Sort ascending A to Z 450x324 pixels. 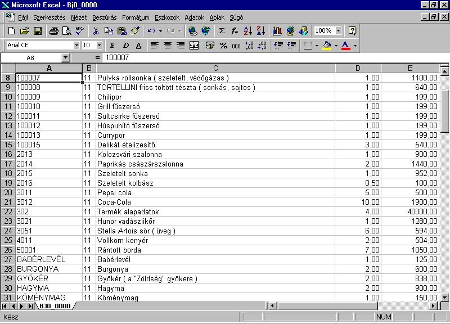pyautogui.click(x=247, y=31)
